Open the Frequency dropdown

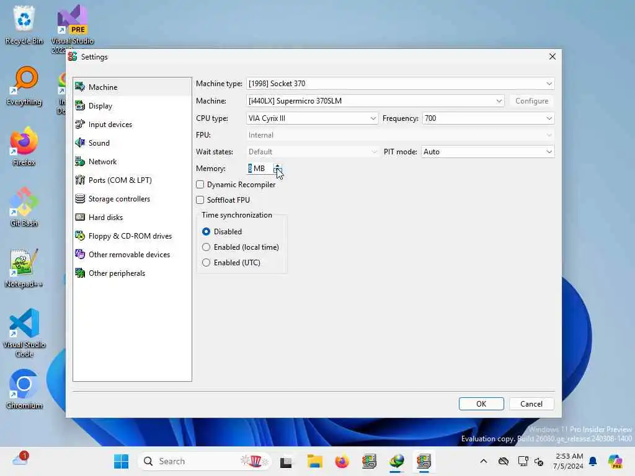coord(488,118)
